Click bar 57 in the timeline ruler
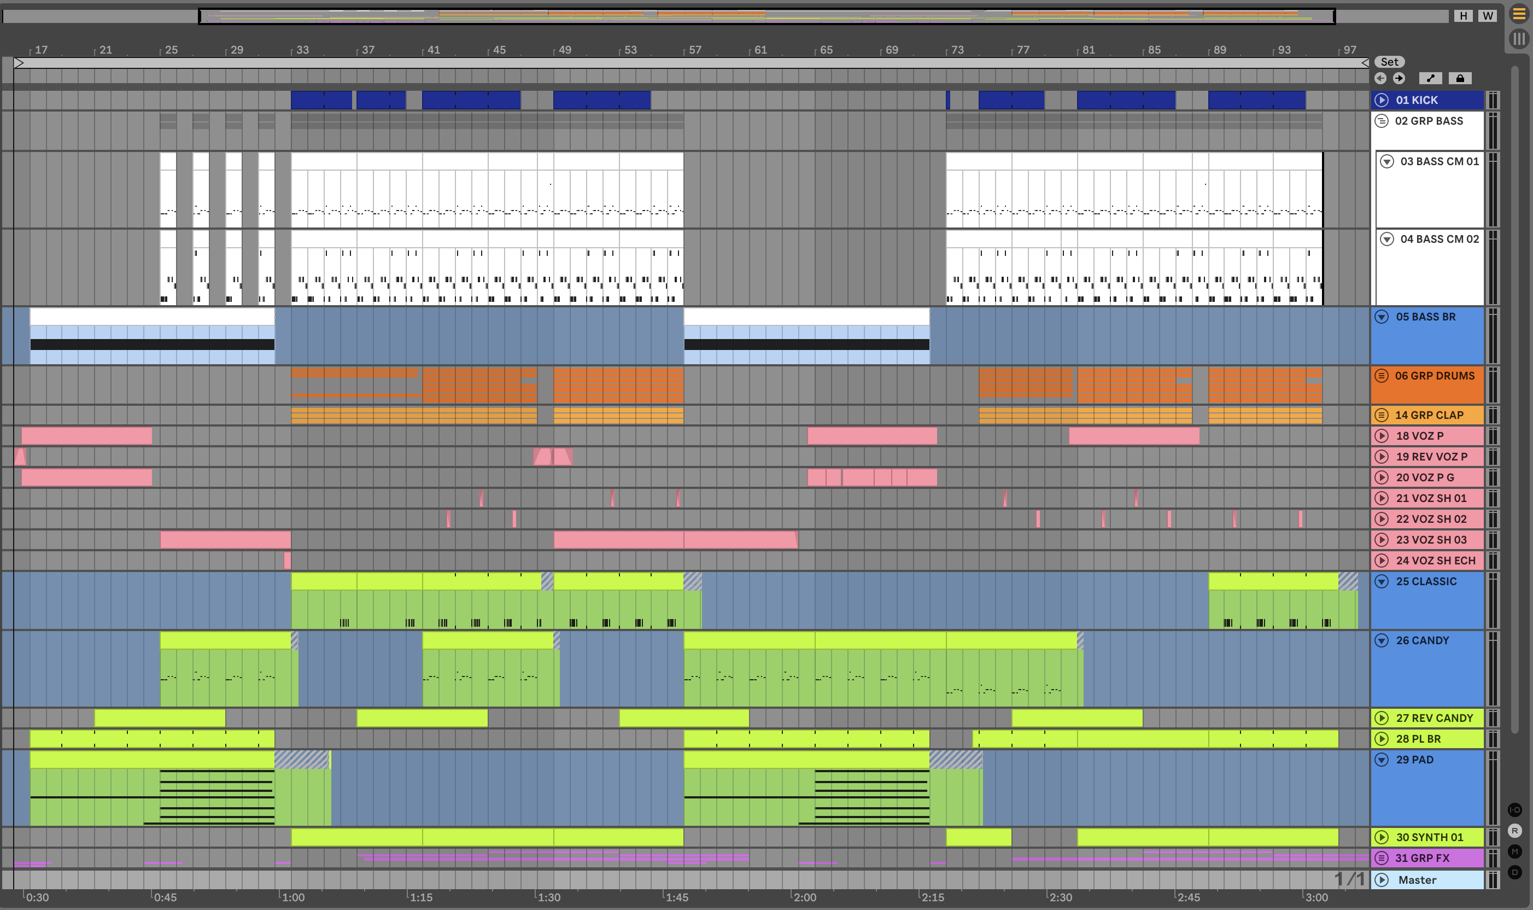Image resolution: width=1533 pixels, height=910 pixels. click(x=694, y=50)
